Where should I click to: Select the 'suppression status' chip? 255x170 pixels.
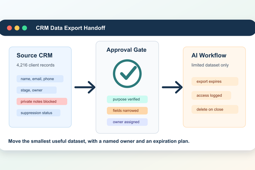[x=38, y=113]
